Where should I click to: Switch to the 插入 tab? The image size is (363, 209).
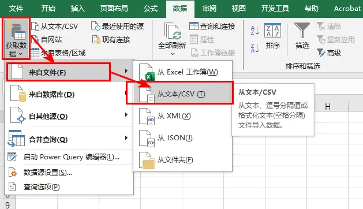coord(78,9)
